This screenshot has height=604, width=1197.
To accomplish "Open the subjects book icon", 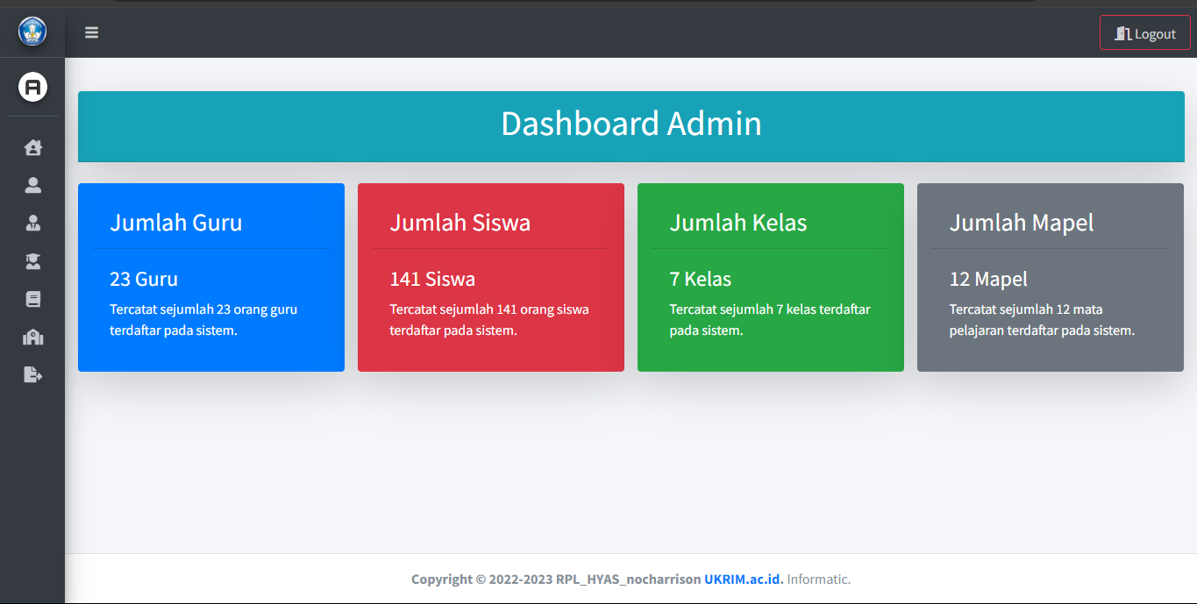I will pyautogui.click(x=32, y=299).
